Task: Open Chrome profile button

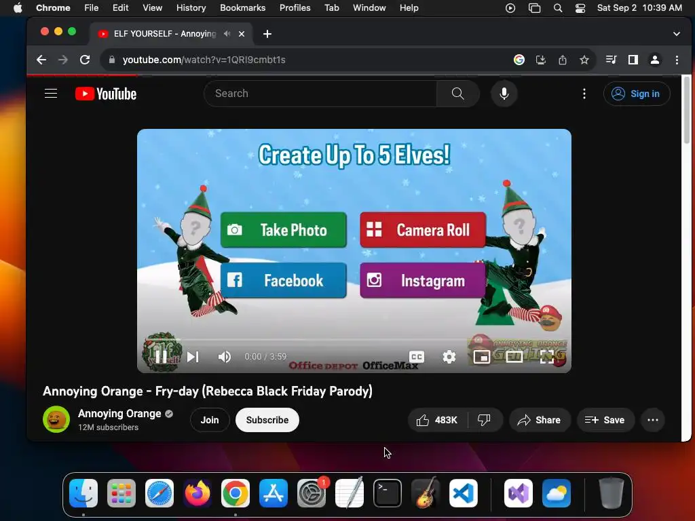Action: coord(655,60)
